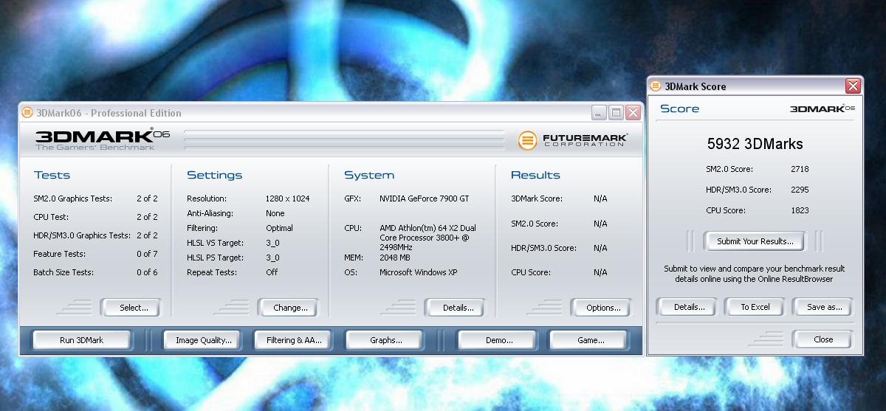886x411 pixels.
Task: Click the 3DMark Score window title bar
Action: [755, 86]
